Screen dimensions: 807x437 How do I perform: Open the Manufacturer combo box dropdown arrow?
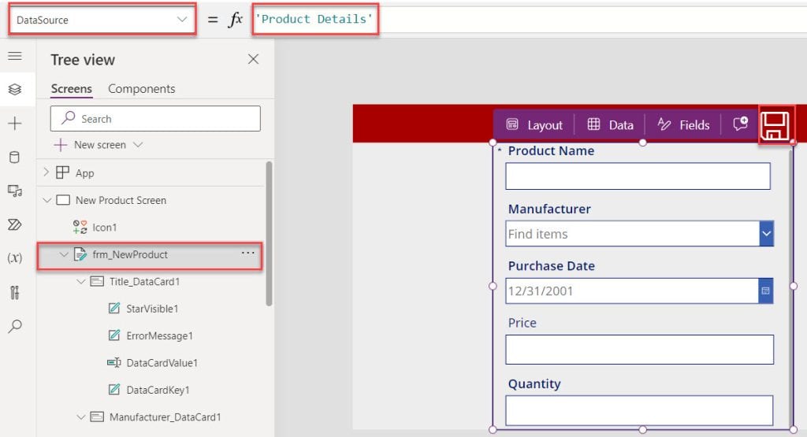point(766,234)
